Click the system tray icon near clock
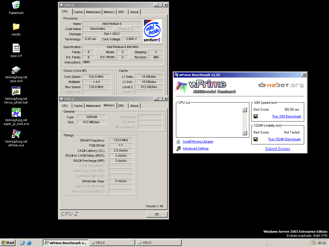Image resolution: width=329 pixels, height=247 pixels. pos(314,243)
